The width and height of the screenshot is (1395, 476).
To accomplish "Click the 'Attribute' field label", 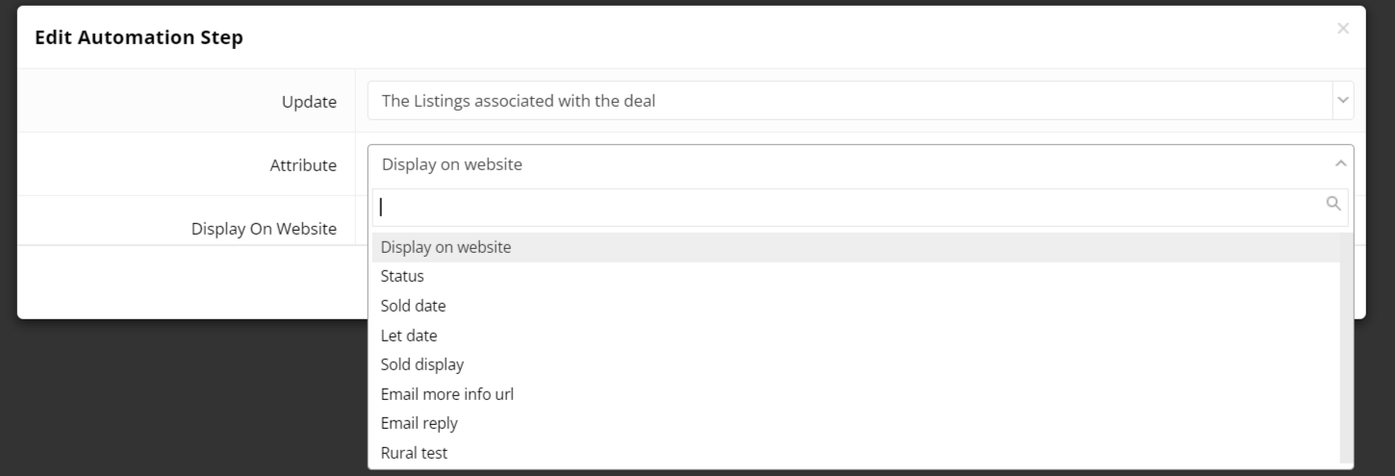I will tap(303, 165).
